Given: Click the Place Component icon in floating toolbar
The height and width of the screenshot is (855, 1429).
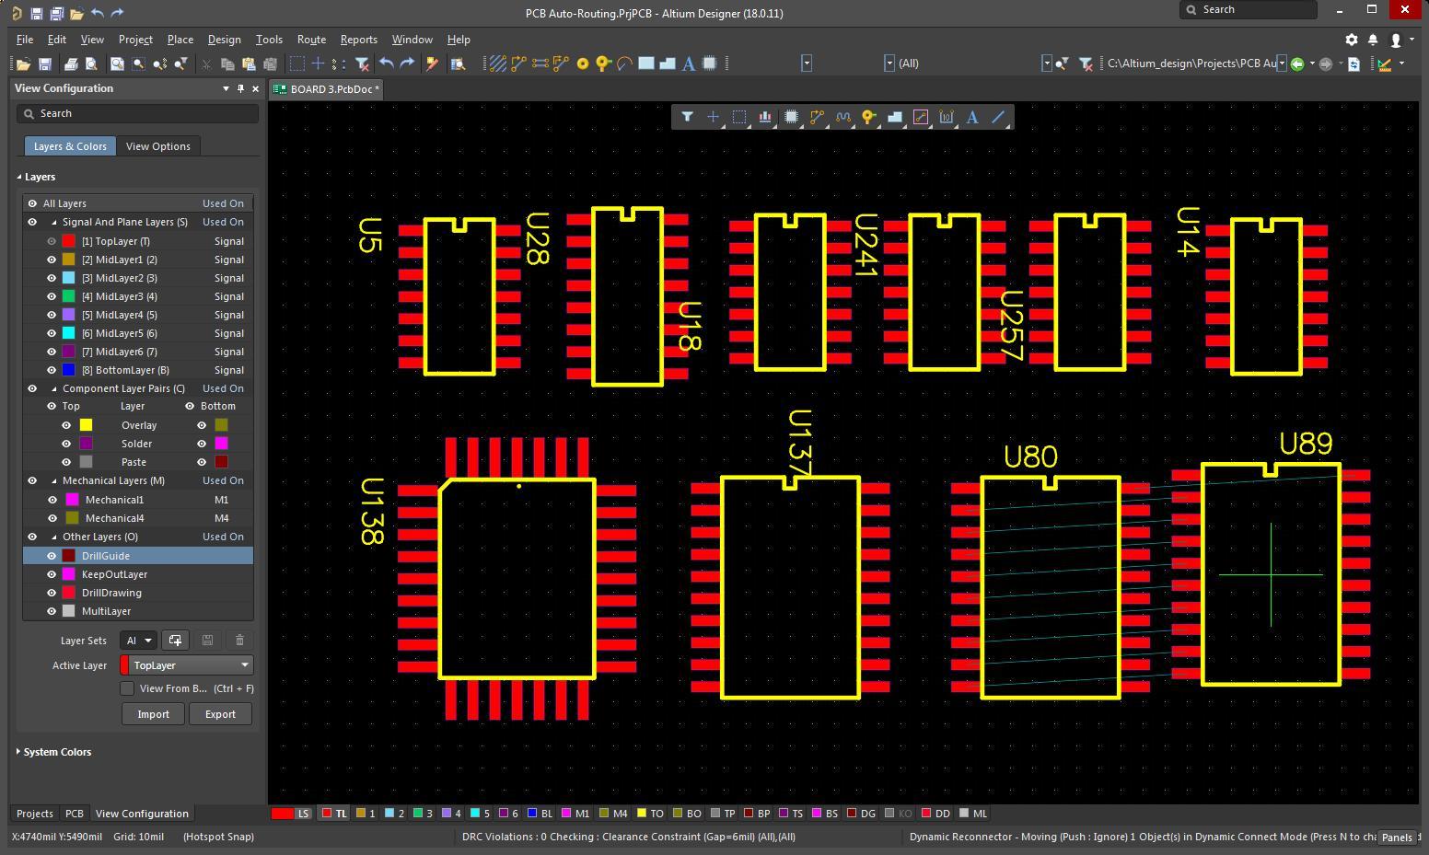Looking at the screenshot, I should tap(791, 117).
